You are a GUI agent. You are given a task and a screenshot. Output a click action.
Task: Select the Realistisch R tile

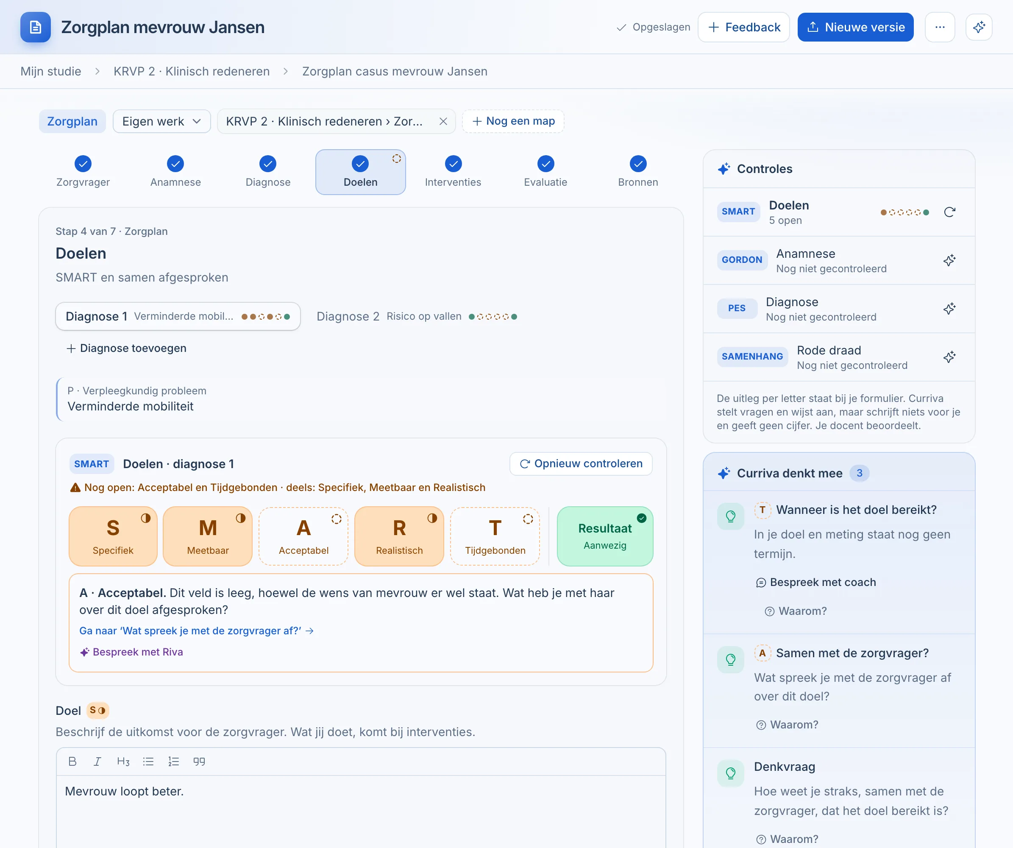tap(399, 536)
